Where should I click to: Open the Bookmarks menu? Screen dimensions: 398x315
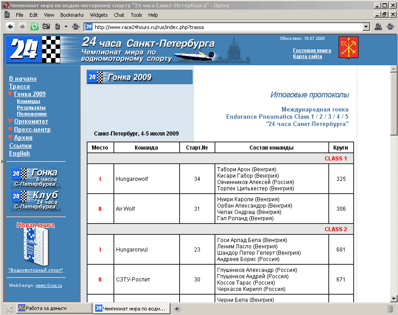point(72,15)
